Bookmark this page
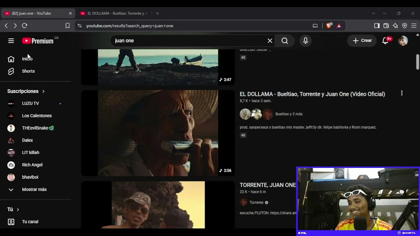Screen dimensions: 420x236 click(68, 26)
